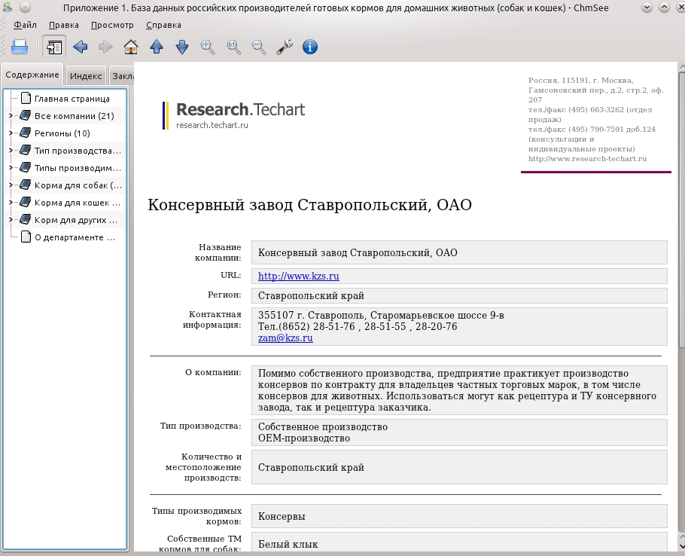Click book icon next to Тип производства
Viewport: 685px width, 556px height.
click(x=26, y=151)
